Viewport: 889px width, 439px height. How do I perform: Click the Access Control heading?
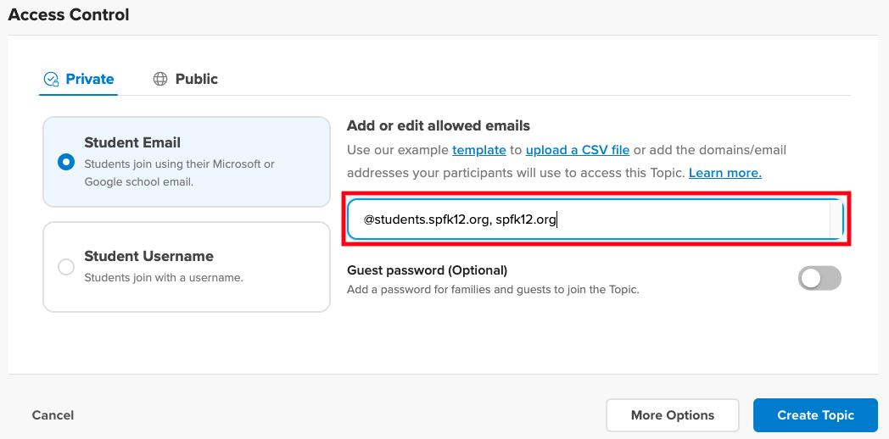point(69,14)
